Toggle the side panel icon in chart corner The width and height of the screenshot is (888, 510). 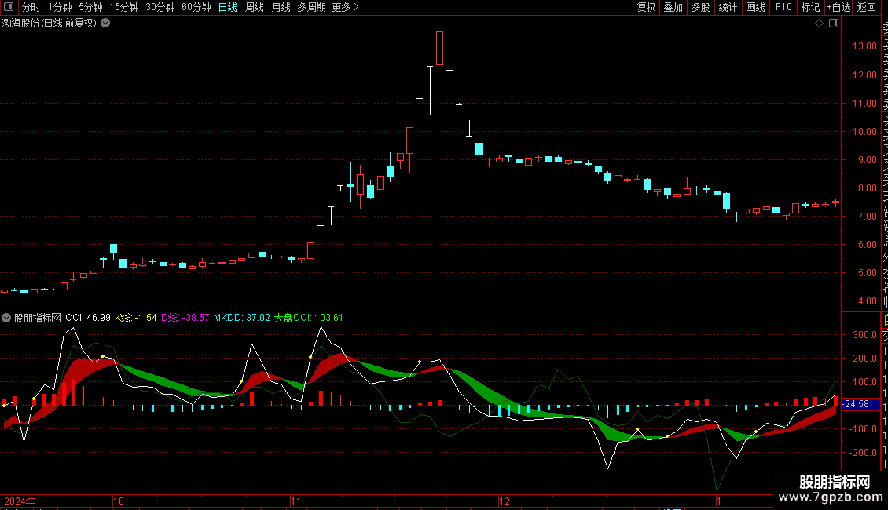[834, 24]
